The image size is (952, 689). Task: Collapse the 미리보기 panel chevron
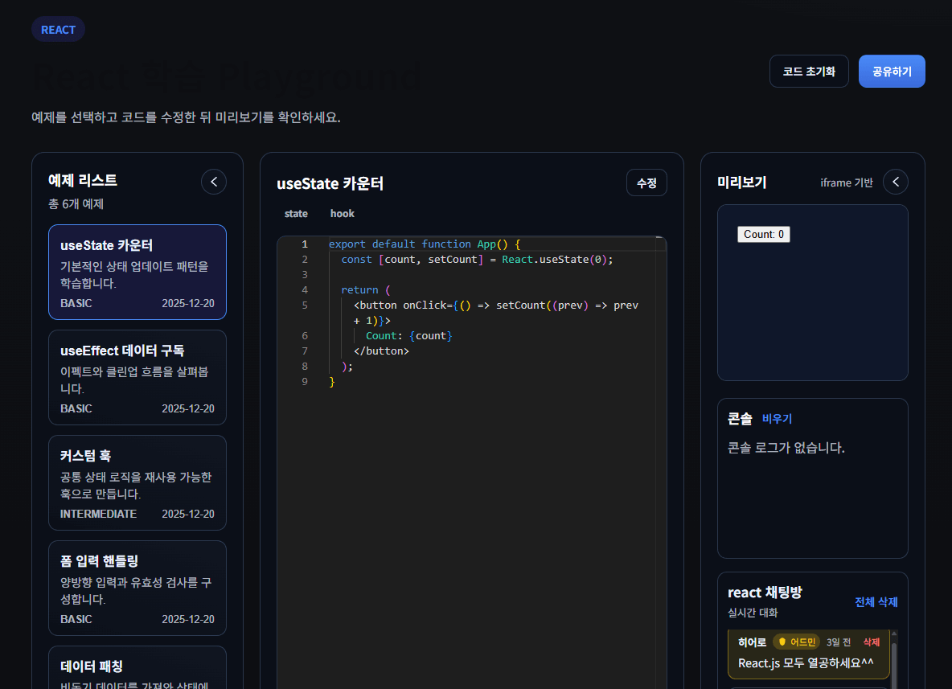[896, 182]
